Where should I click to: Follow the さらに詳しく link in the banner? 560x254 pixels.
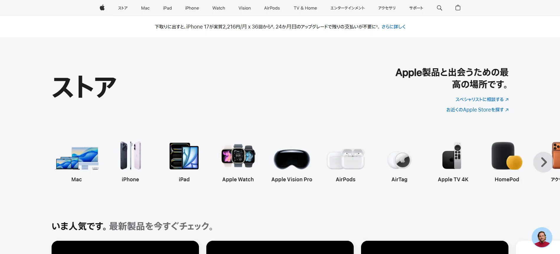pyautogui.click(x=393, y=27)
